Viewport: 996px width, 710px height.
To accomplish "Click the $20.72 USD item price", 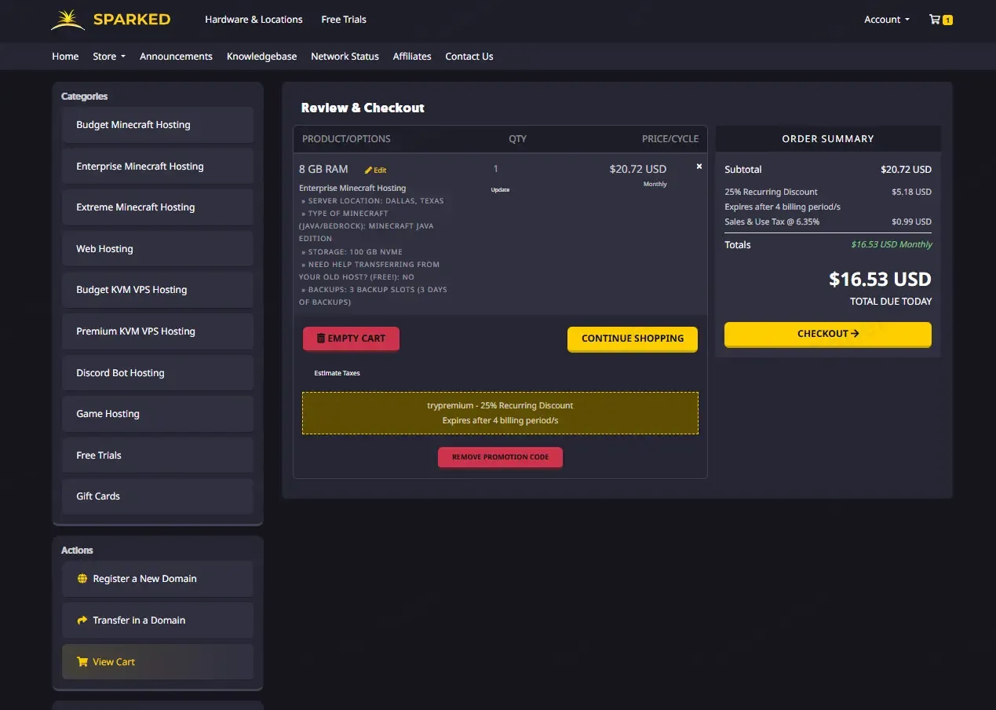I will click(637, 169).
